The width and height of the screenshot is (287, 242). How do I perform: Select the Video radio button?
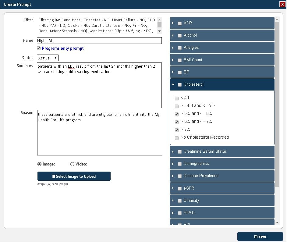[72, 164]
